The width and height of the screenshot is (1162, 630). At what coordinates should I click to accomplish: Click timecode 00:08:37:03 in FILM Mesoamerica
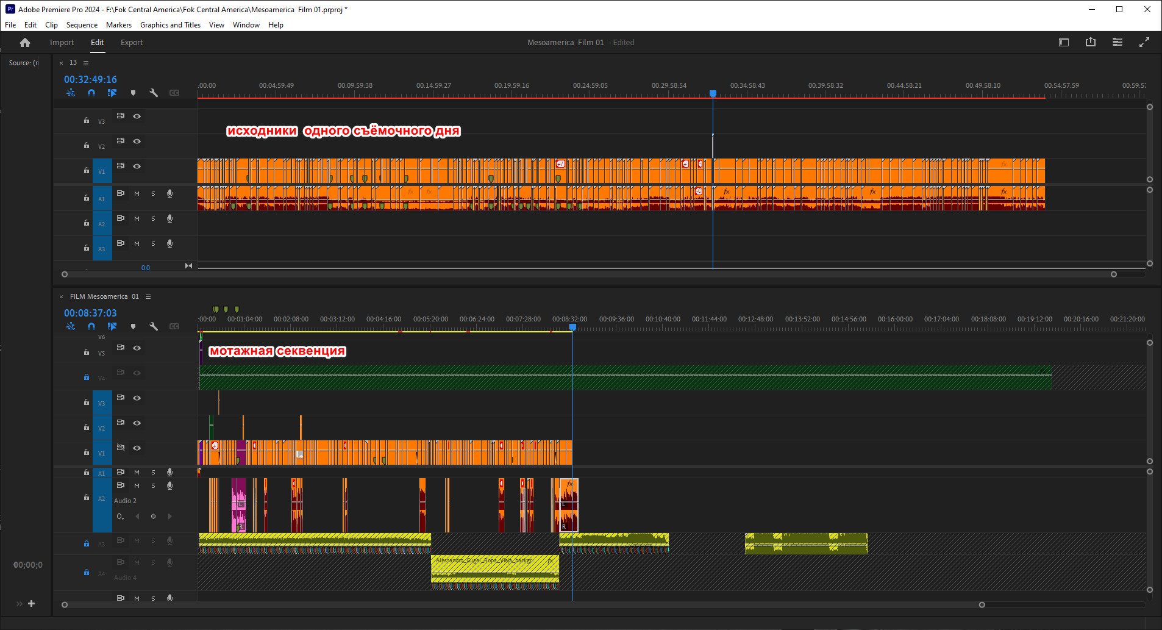[x=90, y=313]
